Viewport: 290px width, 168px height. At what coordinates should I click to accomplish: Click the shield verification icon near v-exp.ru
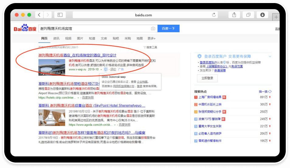point(105,69)
